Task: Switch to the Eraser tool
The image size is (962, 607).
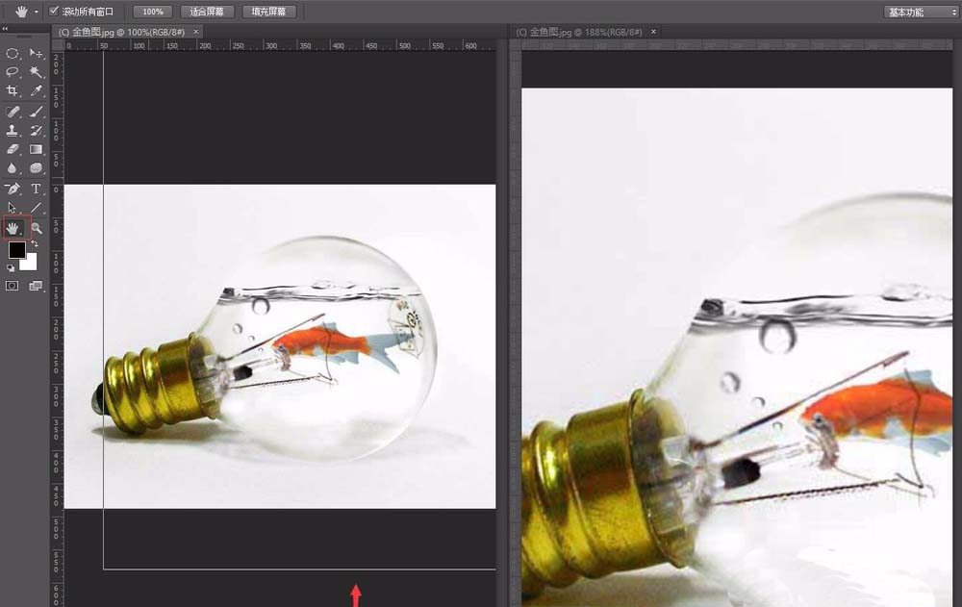Action: tap(13, 149)
